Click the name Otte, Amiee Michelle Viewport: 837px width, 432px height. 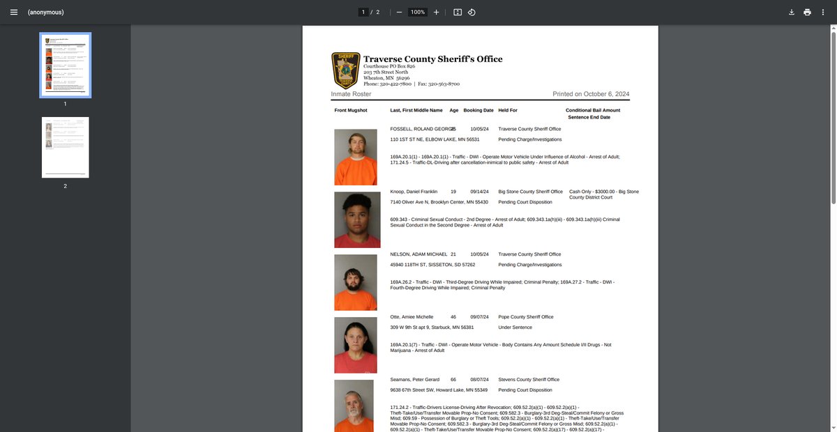coord(412,317)
